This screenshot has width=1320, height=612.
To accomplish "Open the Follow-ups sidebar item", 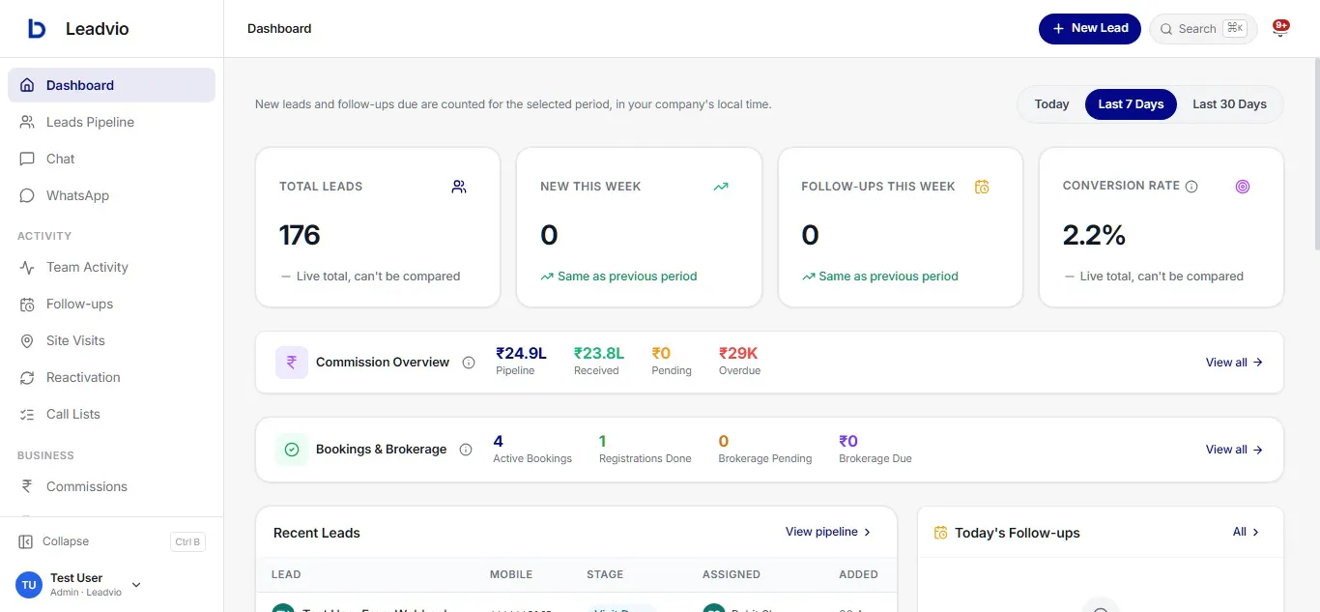I will [x=111, y=304].
